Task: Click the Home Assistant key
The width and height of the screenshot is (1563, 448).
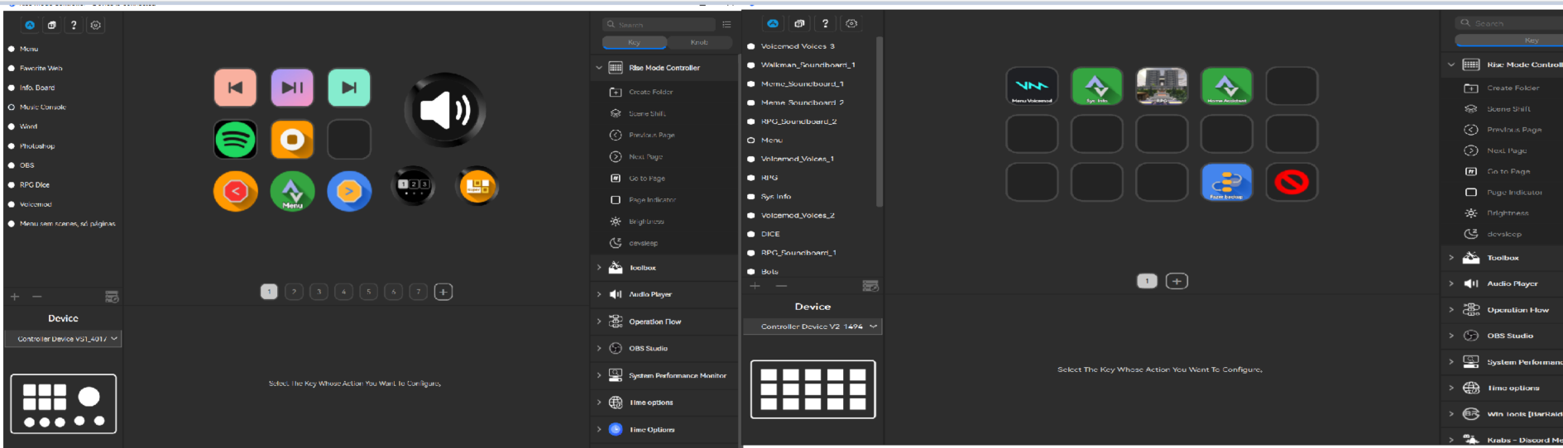Action: [1225, 86]
